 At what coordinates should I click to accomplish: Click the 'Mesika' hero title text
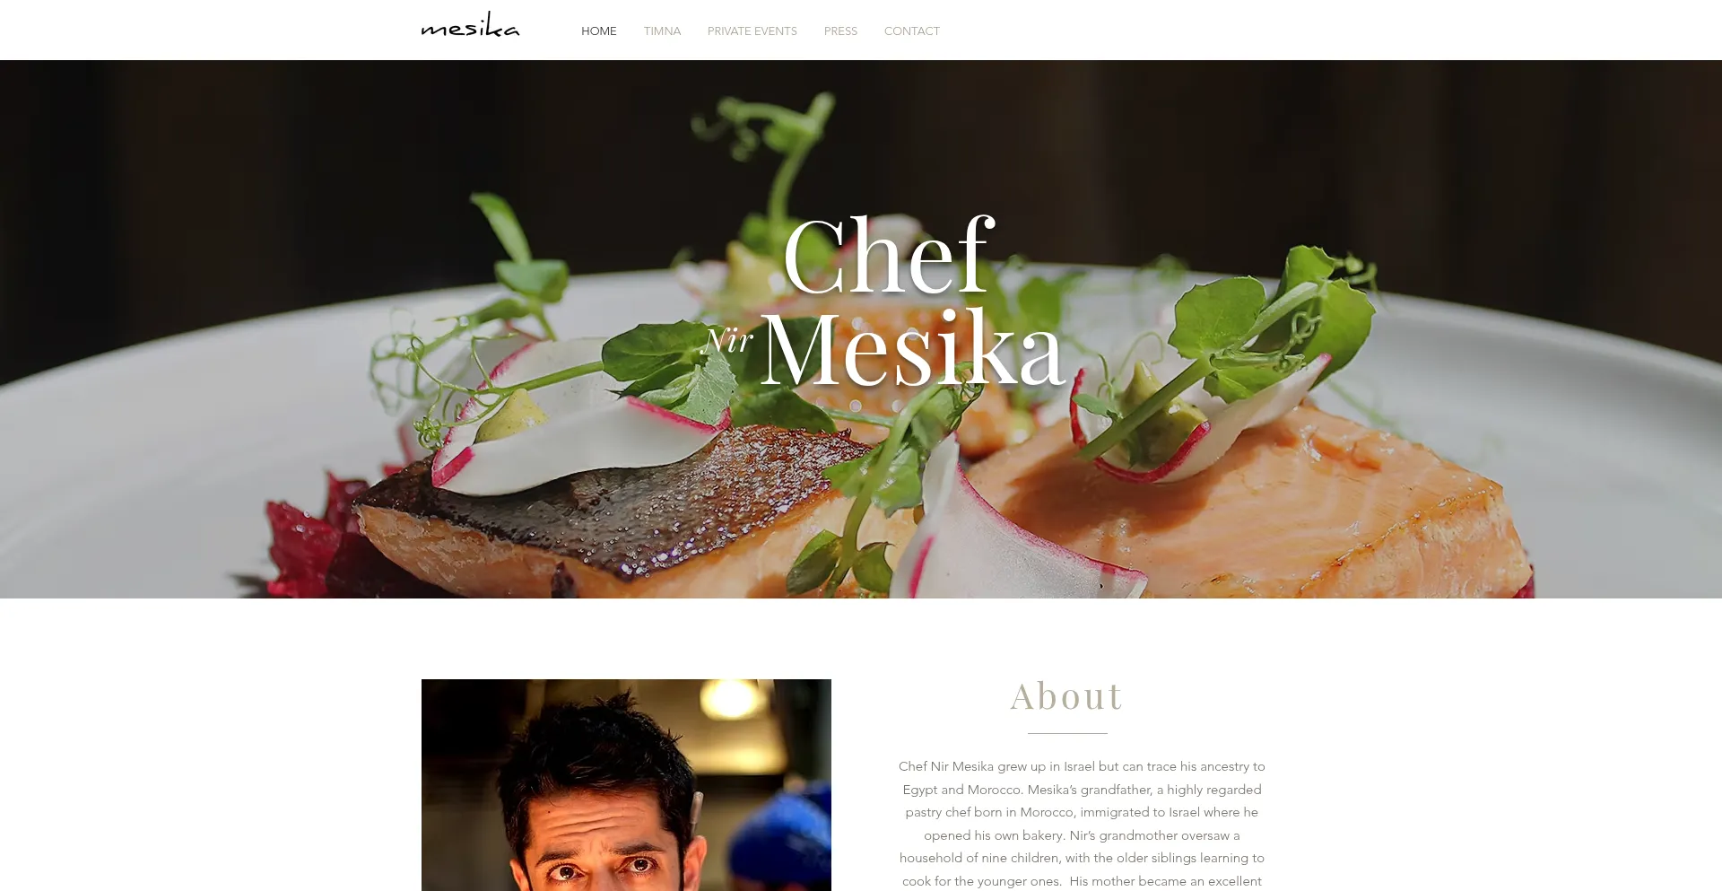pos(913,348)
